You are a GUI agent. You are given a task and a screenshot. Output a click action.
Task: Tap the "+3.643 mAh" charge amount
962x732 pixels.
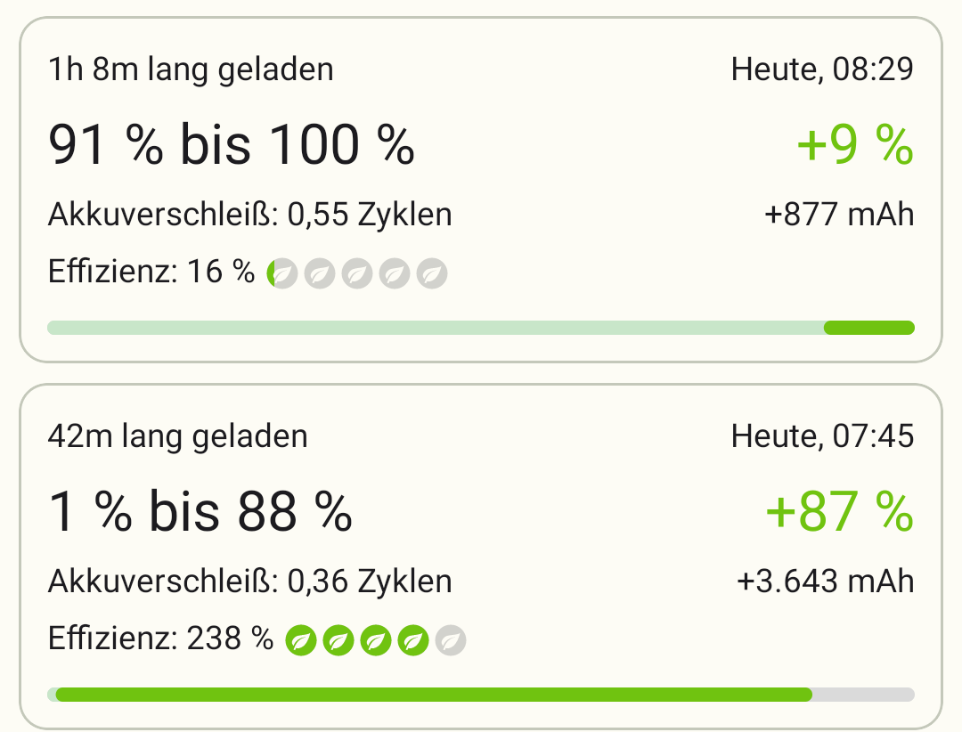(825, 582)
